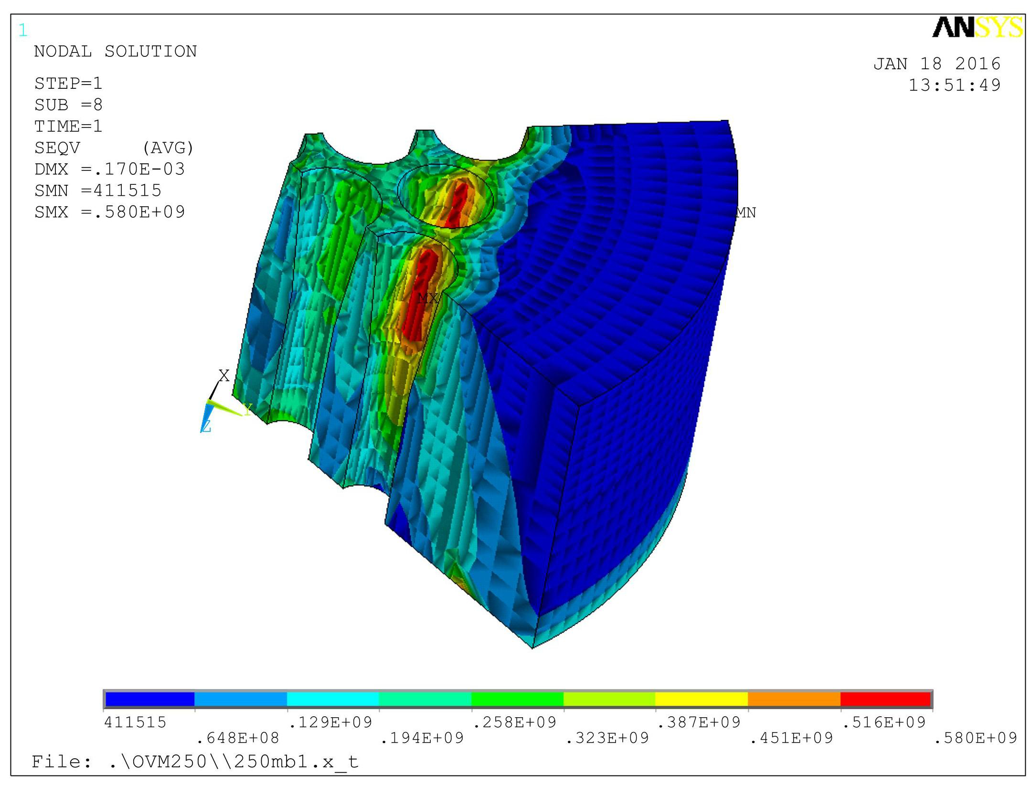Viewport: 1030px width, 786px height.
Task: Click the DMX =.170E-03 text
Action: (109, 169)
